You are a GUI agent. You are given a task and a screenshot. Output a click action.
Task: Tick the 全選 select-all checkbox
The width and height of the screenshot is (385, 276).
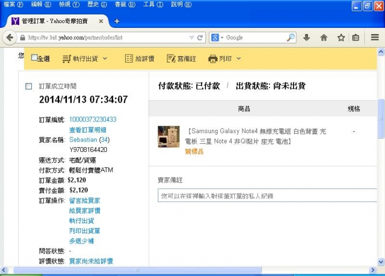click(x=34, y=58)
